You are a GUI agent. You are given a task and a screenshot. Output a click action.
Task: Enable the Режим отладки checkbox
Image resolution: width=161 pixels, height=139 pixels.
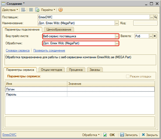point(128,76)
